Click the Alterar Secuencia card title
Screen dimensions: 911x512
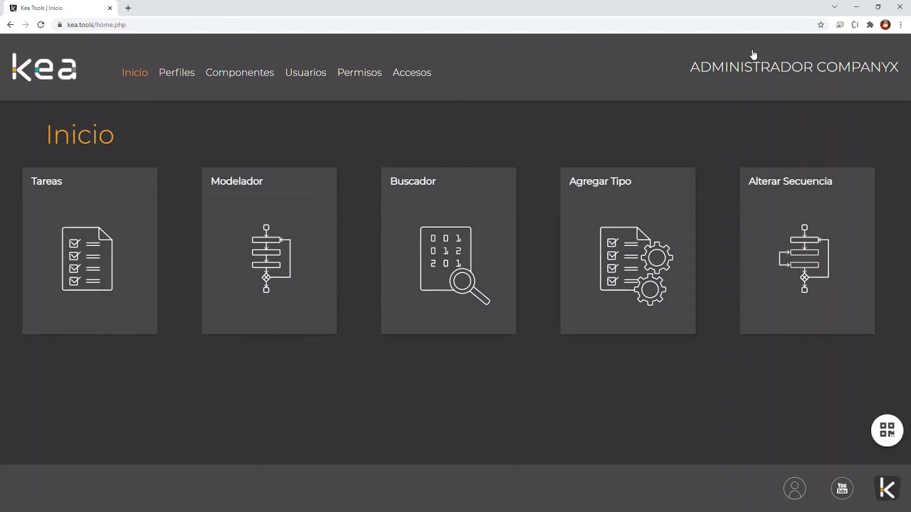click(x=790, y=181)
